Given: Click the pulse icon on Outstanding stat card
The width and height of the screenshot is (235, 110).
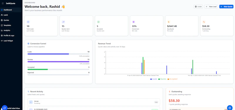Looking at the screenshot, I should click(204, 22).
